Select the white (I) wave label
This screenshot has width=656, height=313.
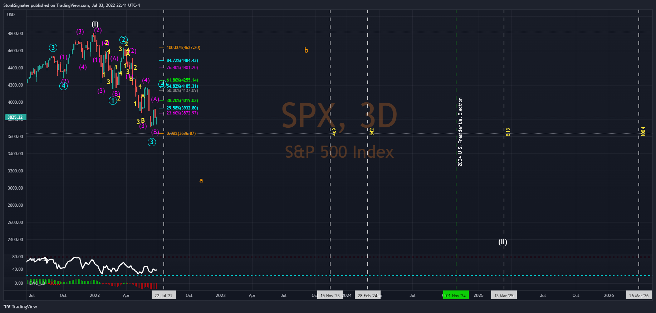pyautogui.click(x=95, y=24)
